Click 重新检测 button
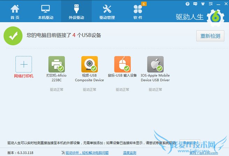Screen dimensions: 229x156 (x=210, y=36)
